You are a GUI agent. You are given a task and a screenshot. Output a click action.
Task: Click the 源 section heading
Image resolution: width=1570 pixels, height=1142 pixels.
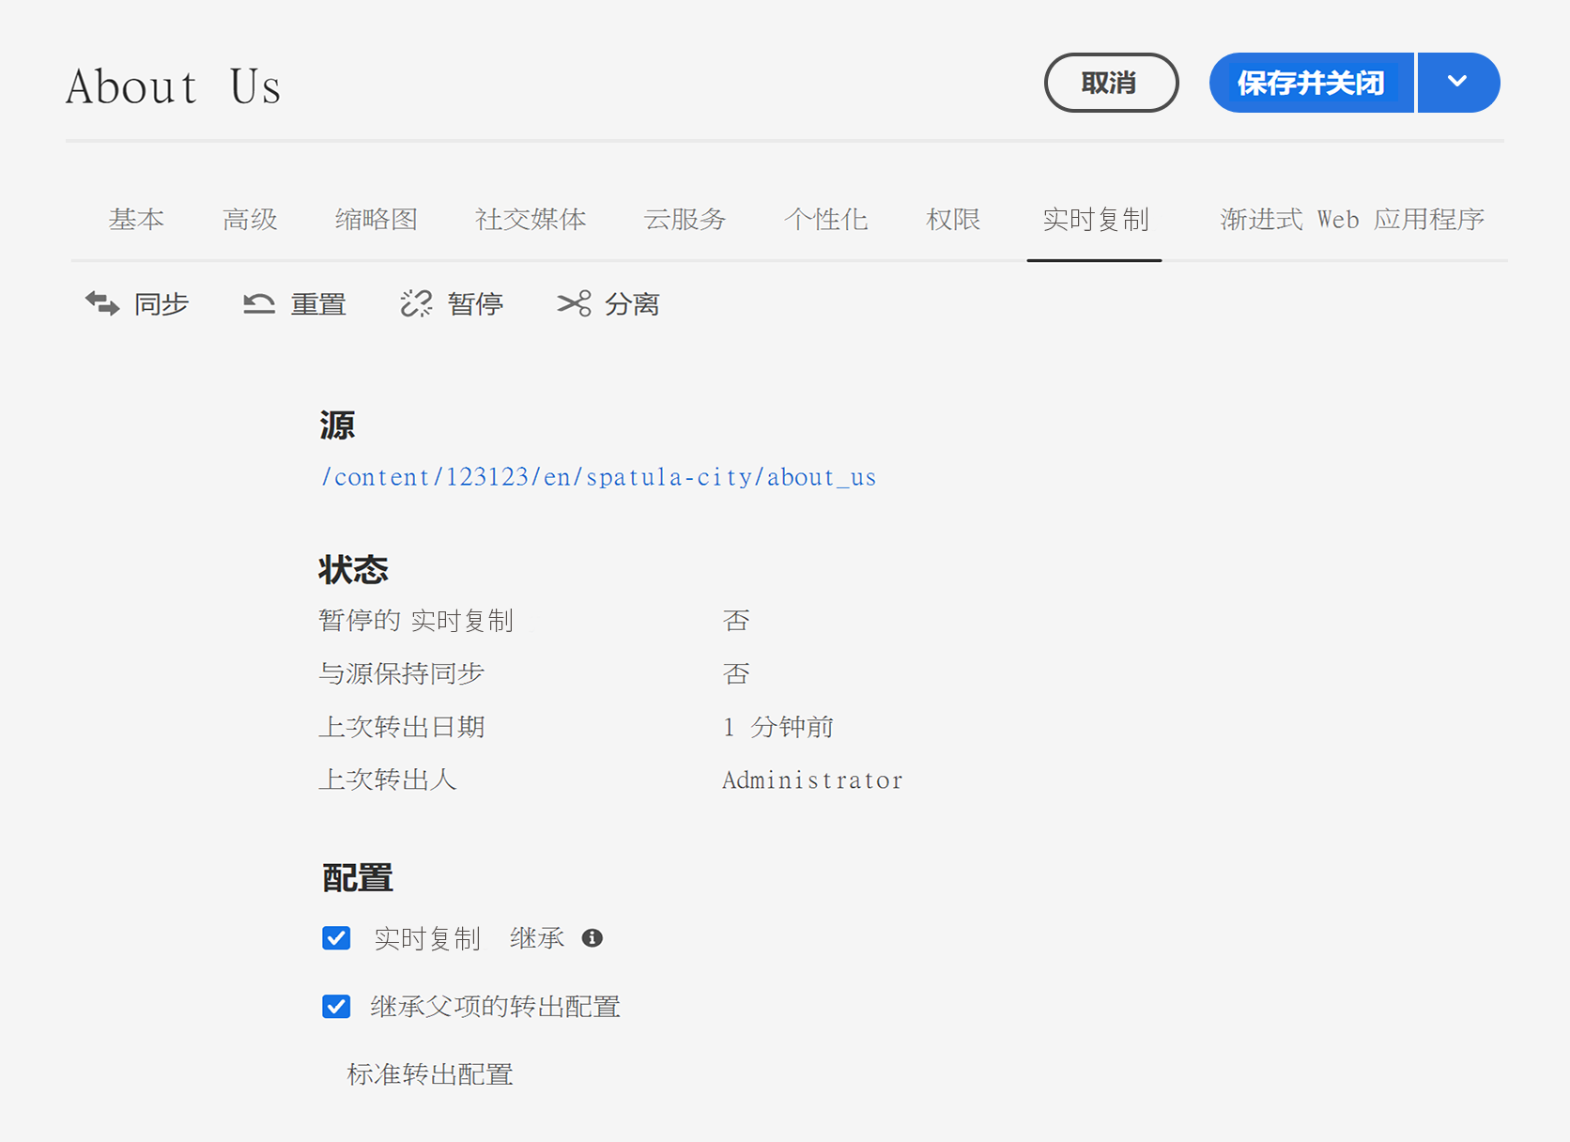337,425
